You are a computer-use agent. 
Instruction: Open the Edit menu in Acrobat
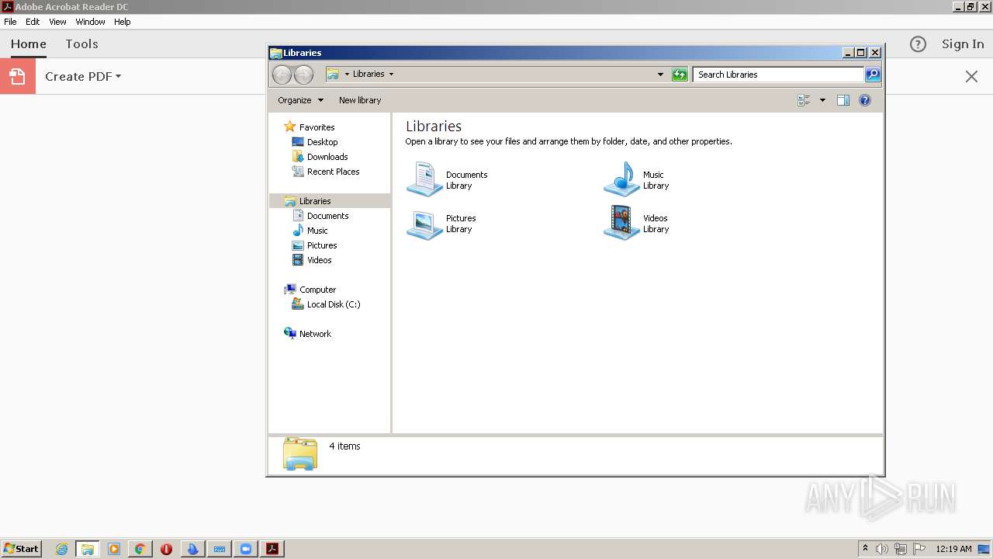click(x=33, y=22)
